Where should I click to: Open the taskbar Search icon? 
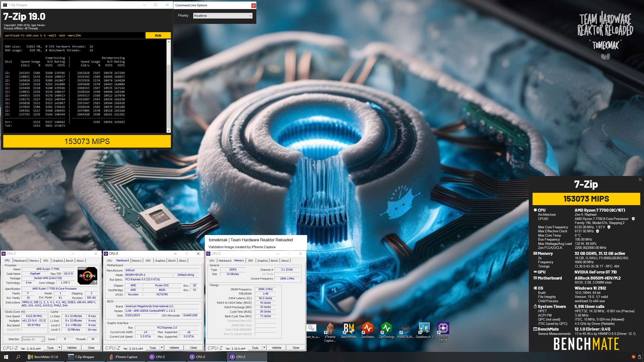[x=18, y=357]
